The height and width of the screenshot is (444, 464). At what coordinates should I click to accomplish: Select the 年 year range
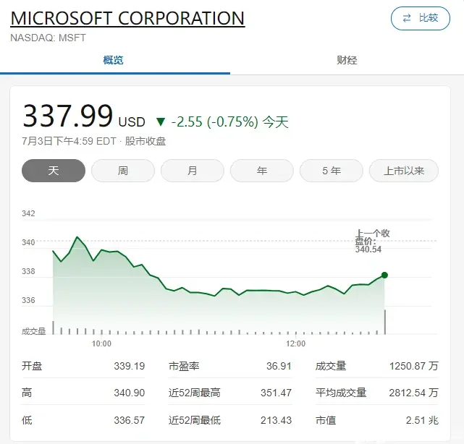tap(262, 171)
